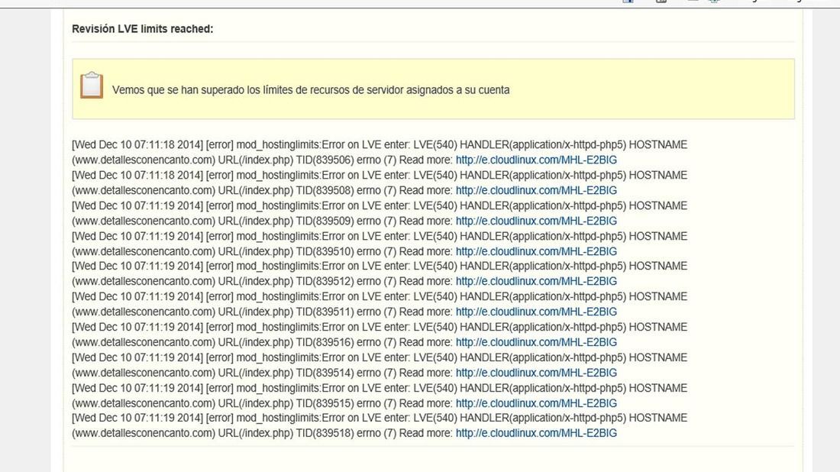Click the 'Revisión LVE limits reached:' heading

click(143, 29)
